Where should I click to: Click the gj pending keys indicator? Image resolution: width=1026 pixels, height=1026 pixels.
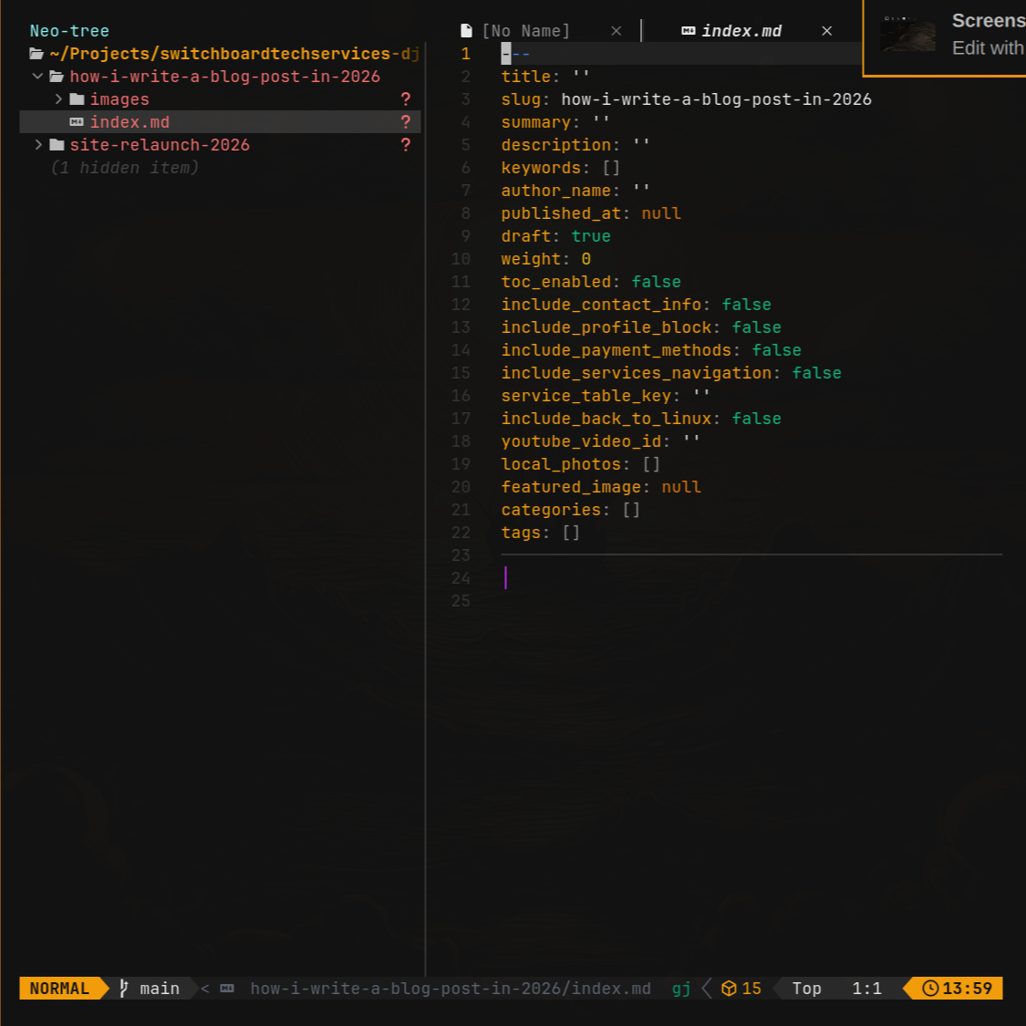coord(681,988)
